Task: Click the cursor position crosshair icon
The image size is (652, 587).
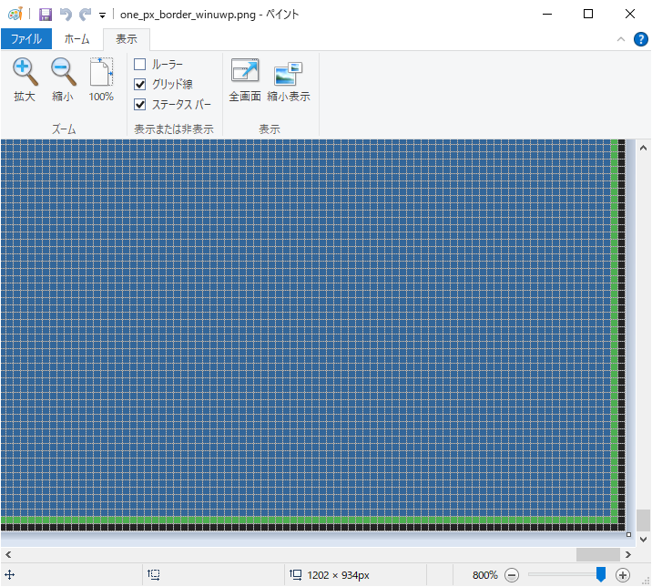Action: coord(10,575)
